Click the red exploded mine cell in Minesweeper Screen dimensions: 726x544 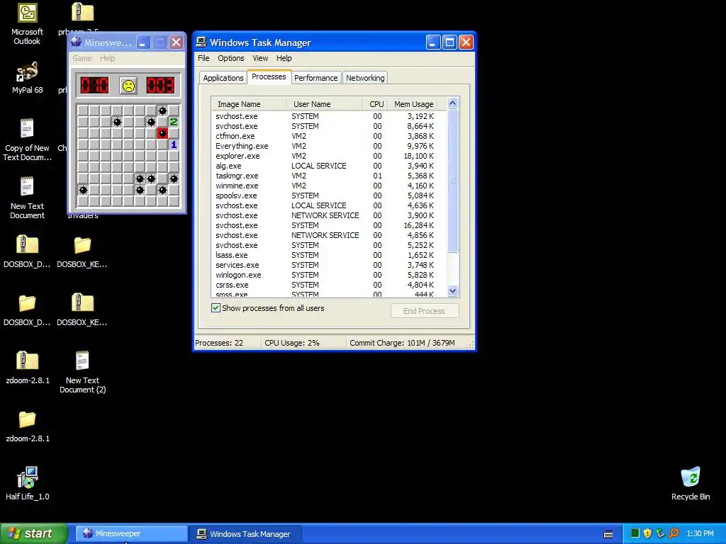[x=162, y=133]
